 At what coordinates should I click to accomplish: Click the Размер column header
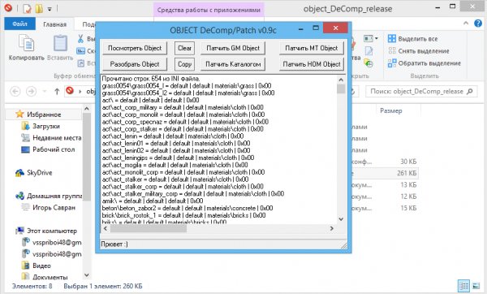[391, 110]
